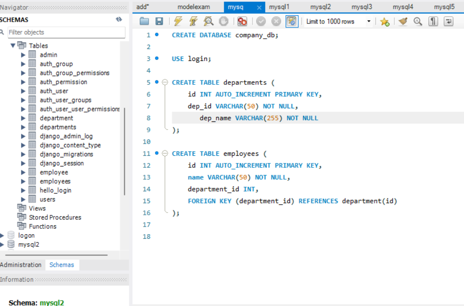464x306 pixels.
Task: Open the Administration panel tab
Action: click(21, 265)
